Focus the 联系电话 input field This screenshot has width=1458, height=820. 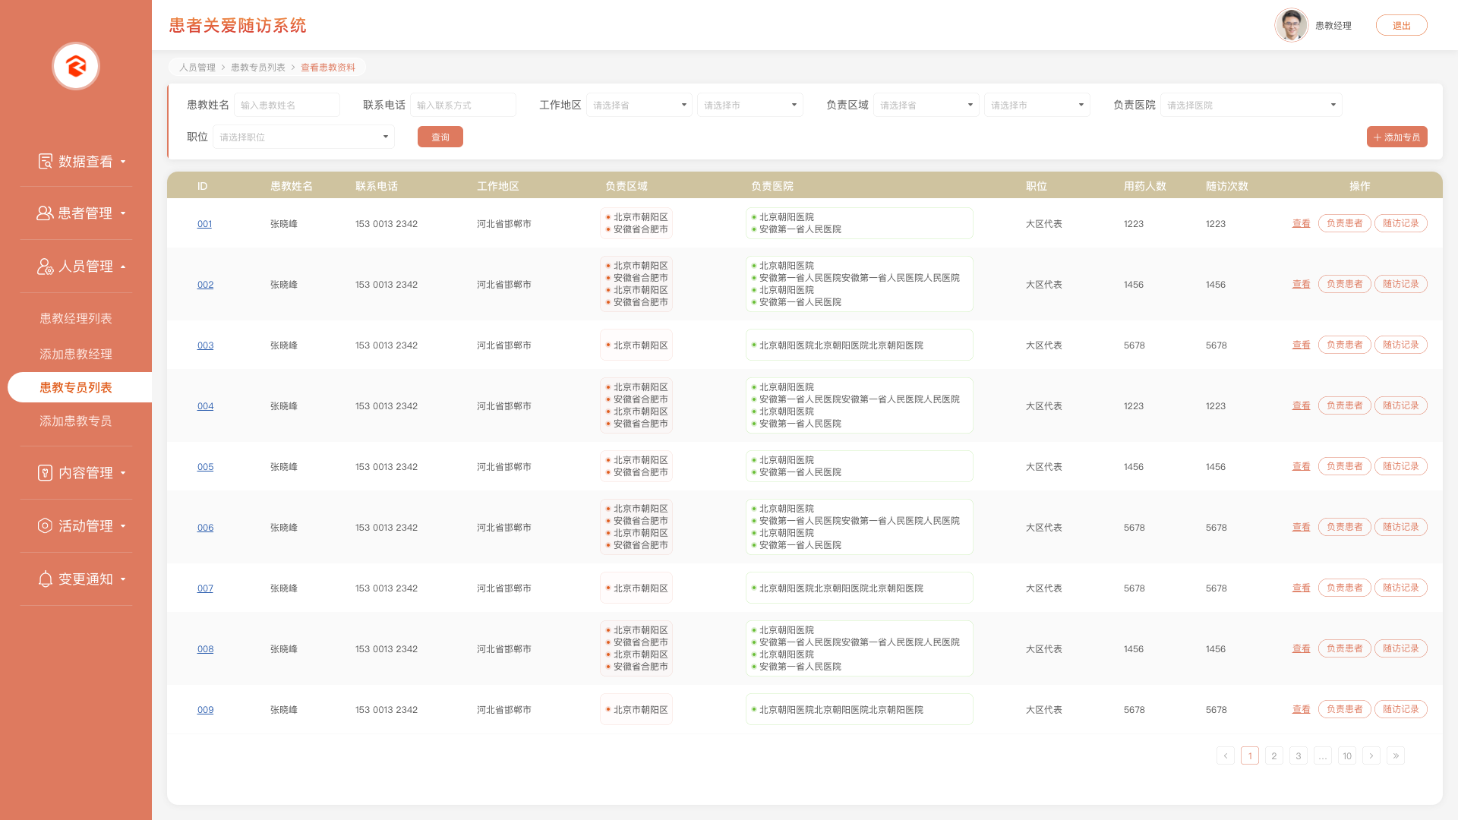(x=463, y=105)
